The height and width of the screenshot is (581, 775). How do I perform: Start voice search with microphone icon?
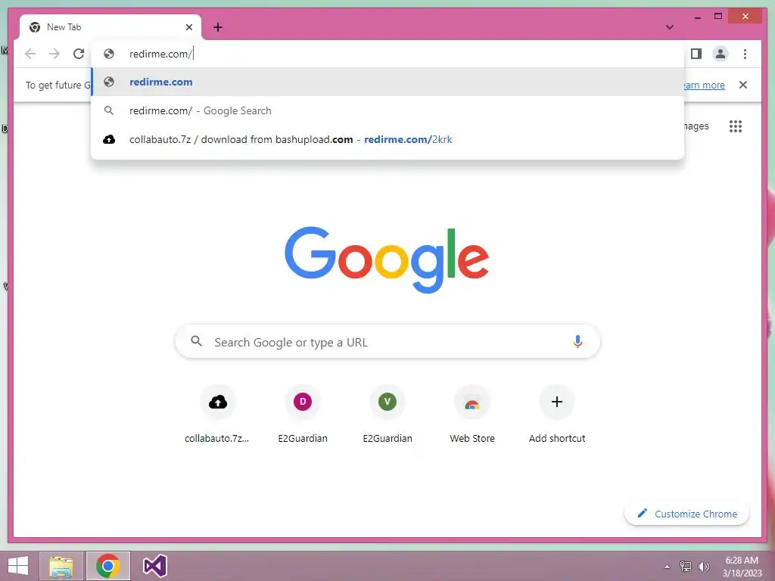pyautogui.click(x=577, y=341)
